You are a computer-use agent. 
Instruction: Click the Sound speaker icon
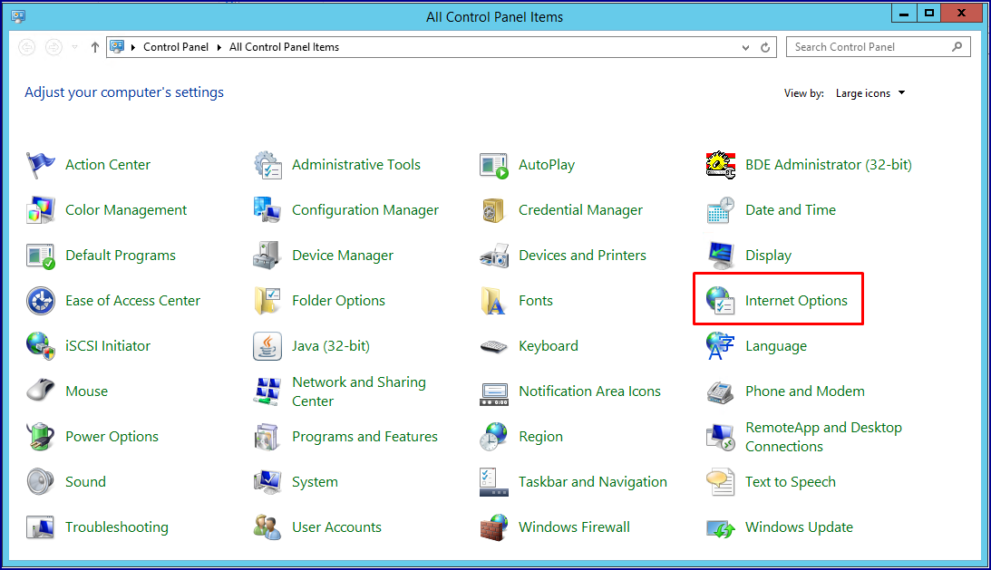[x=41, y=482]
